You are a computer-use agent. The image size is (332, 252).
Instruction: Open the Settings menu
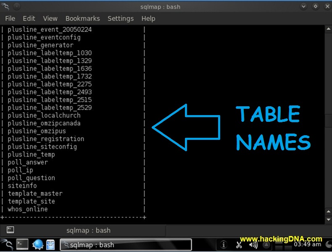[121, 18]
